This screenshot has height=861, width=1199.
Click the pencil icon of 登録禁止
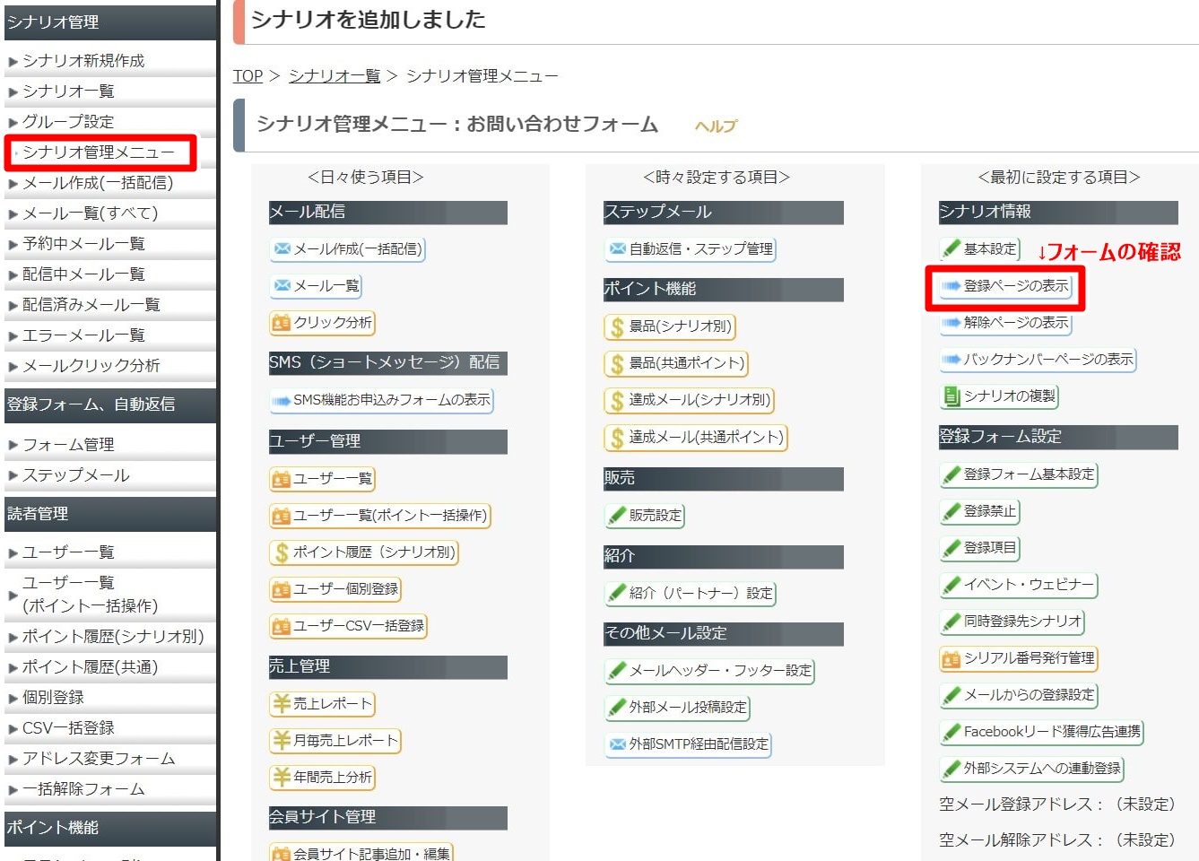tap(951, 511)
